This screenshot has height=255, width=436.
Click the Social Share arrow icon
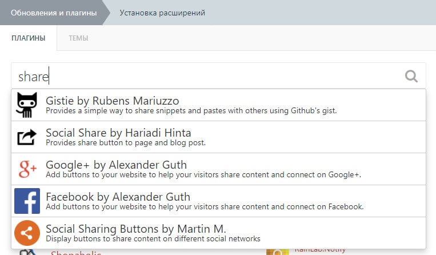click(27, 137)
